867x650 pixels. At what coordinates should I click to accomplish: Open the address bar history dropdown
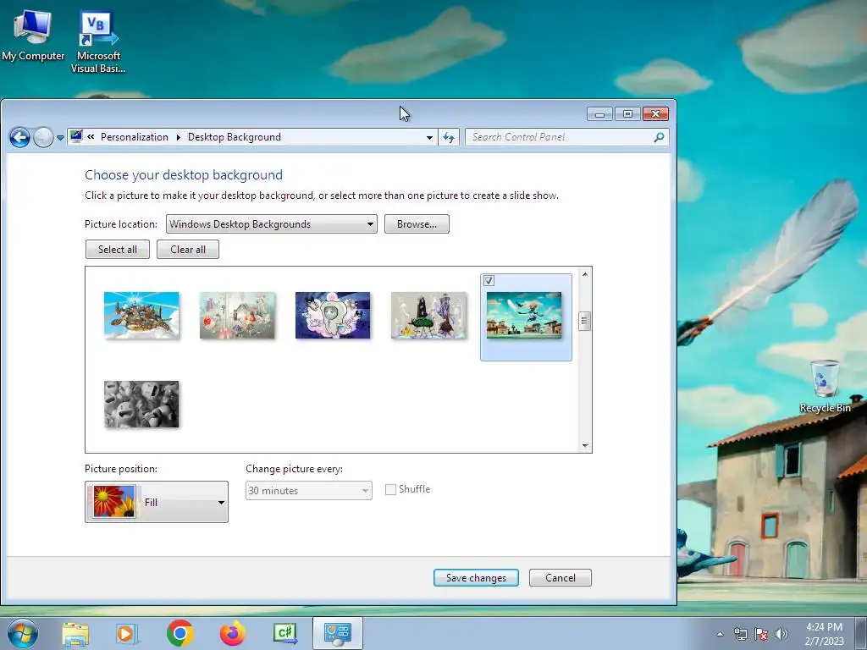pos(429,137)
